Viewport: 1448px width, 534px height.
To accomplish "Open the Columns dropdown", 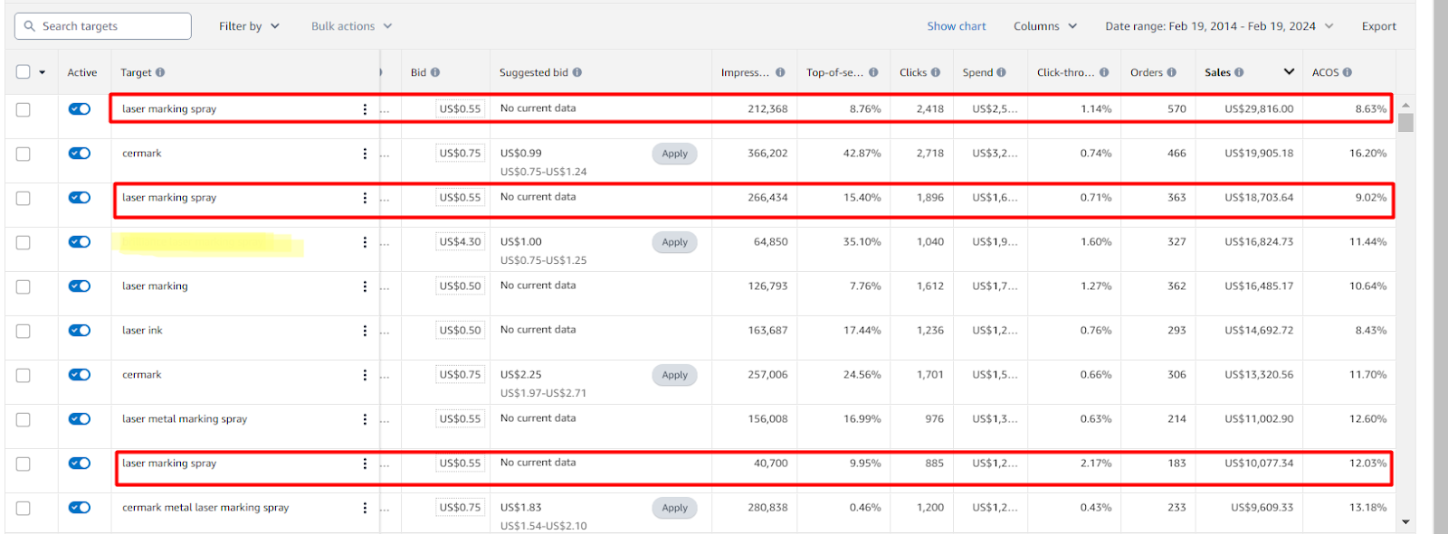I will (1045, 26).
